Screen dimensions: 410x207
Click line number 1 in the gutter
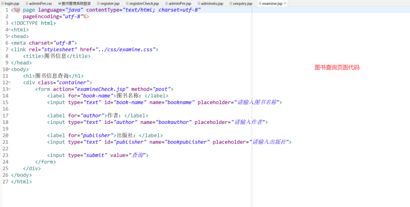[x=7, y=10]
